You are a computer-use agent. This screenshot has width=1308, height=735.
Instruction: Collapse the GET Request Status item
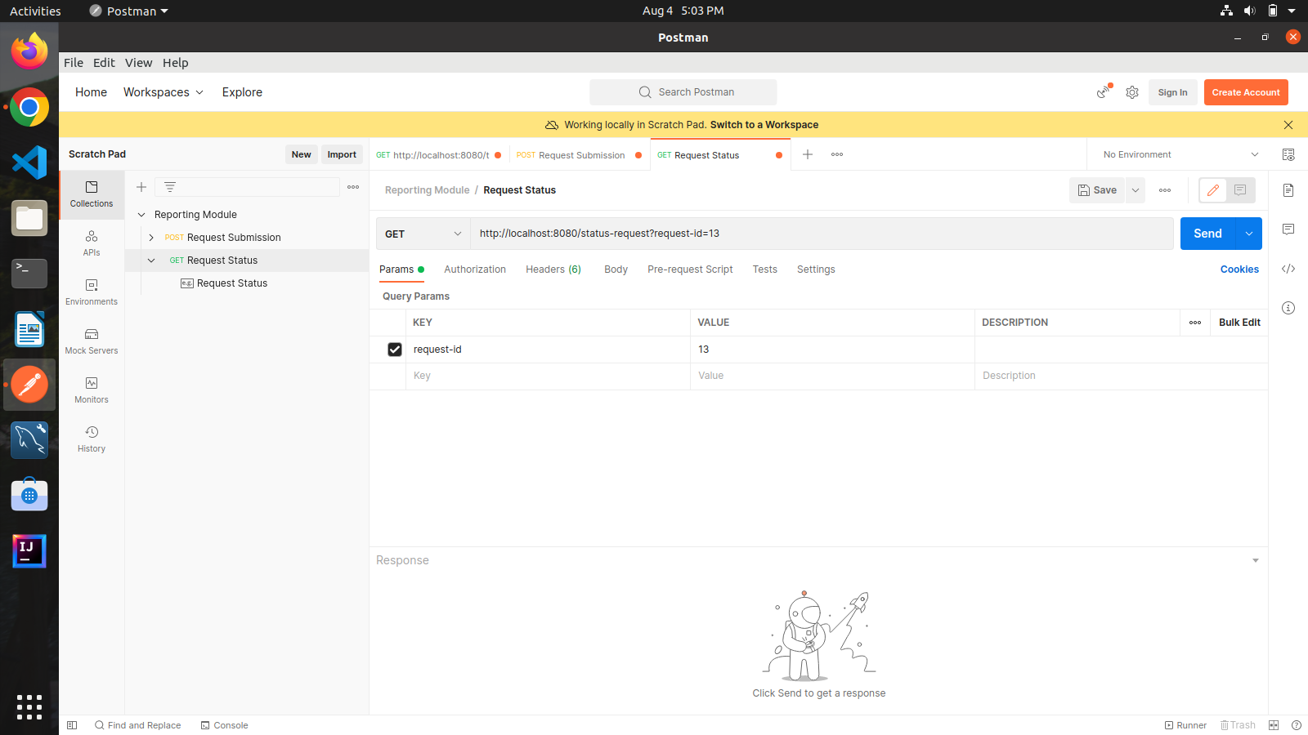coord(151,261)
